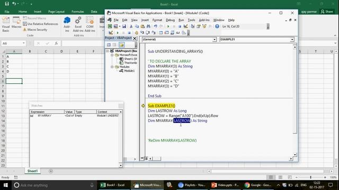Click Project Explorer toolbar icon
The height and width of the screenshot is (190, 339).
(192, 26)
